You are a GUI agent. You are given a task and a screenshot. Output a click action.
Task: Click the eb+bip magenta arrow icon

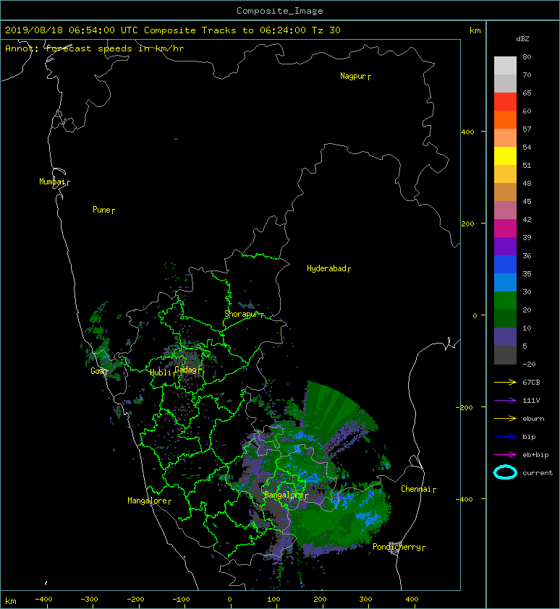click(505, 454)
